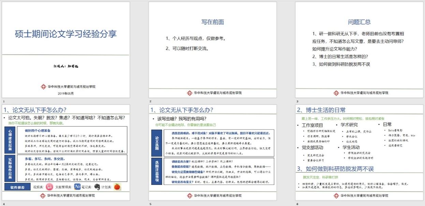Click the 论文选题 blue box on slide 5
The height and width of the screenshot is (206, 425).
tap(157, 142)
